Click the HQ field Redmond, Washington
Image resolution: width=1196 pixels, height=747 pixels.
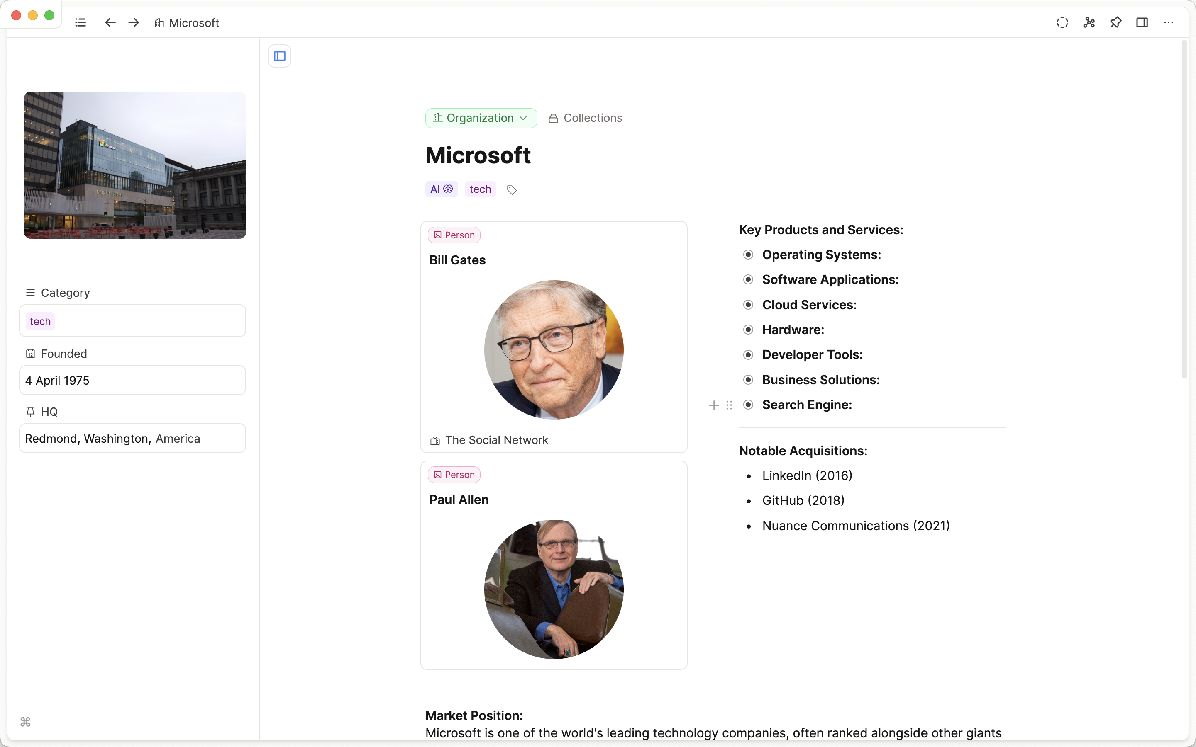(x=132, y=439)
